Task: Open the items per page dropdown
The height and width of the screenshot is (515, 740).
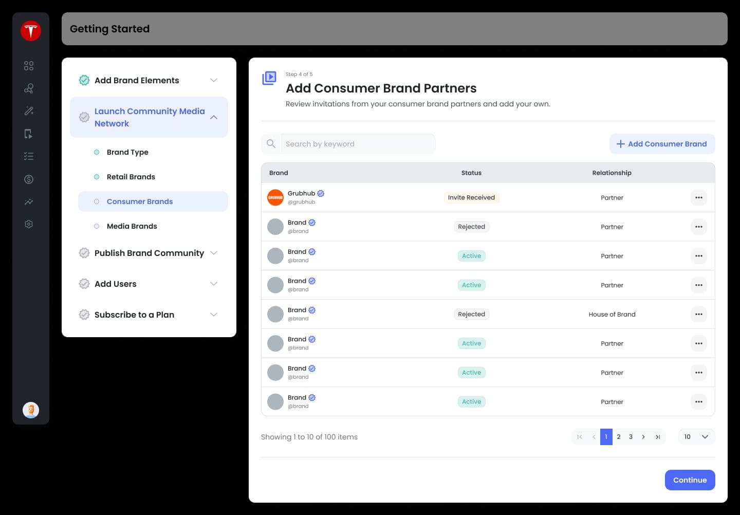Action: coord(696,437)
